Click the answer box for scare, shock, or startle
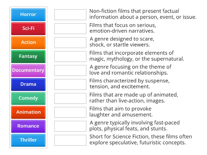 click(x=70, y=42)
